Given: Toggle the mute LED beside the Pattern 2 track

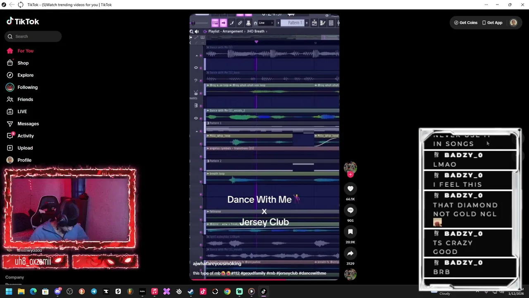Looking at the screenshot, I should [x=201, y=169].
